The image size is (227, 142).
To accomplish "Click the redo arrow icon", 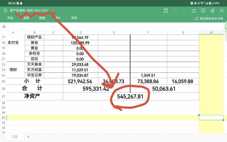I will pyautogui.click(x=184, y=11).
